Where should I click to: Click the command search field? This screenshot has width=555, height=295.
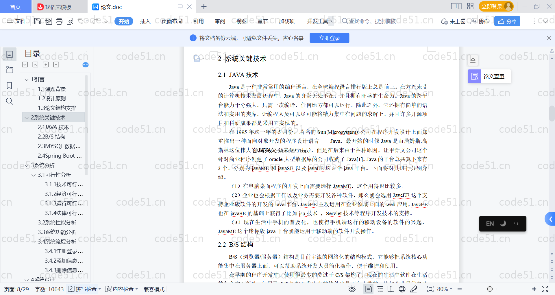[x=370, y=21]
